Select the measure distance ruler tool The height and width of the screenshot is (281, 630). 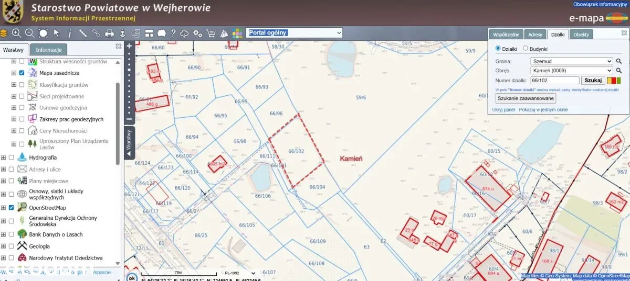point(83,33)
